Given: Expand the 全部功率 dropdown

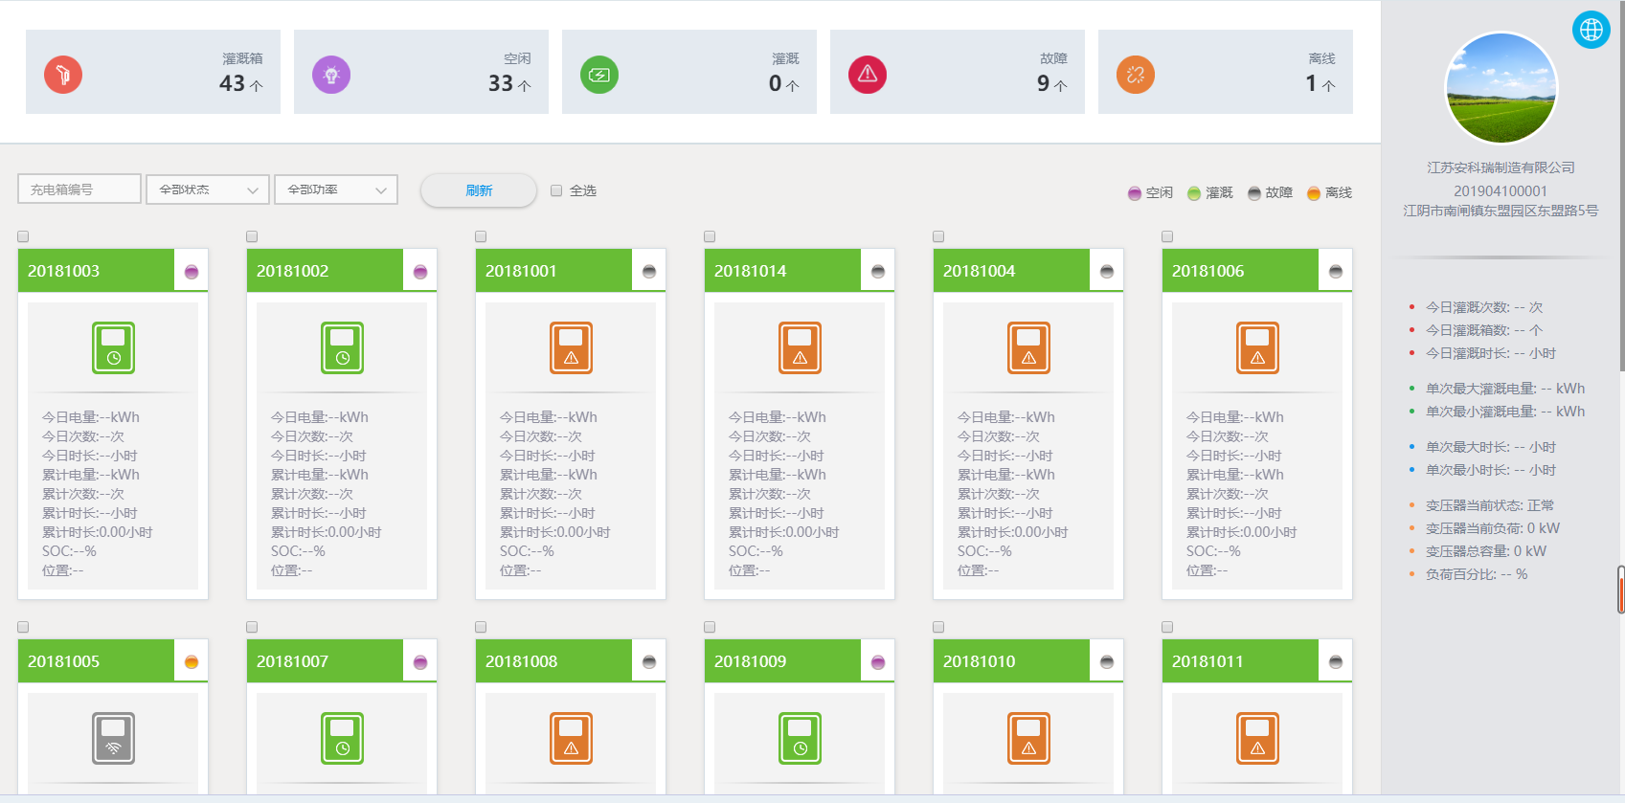Looking at the screenshot, I should point(336,190).
